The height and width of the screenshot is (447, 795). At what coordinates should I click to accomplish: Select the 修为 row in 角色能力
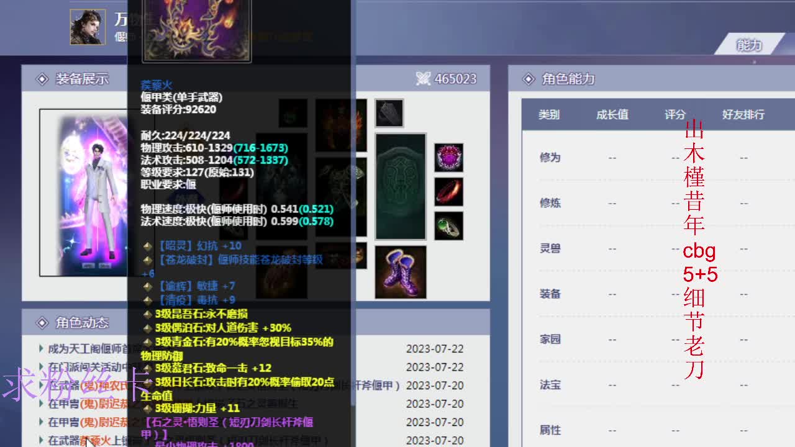click(x=549, y=157)
